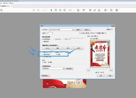Click the help question icon in dialog
136x98 pixels.
(112, 29)
